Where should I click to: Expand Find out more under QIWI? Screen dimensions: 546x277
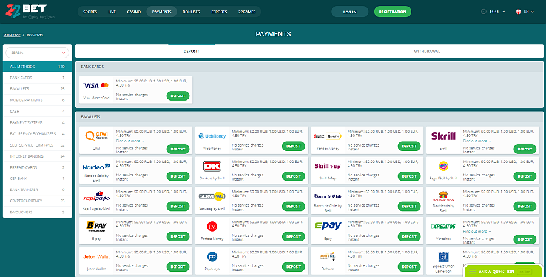(x=130, y=141)
